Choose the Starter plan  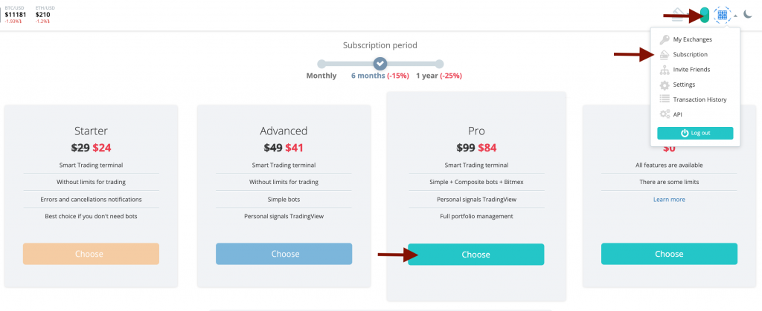[91, 254]
